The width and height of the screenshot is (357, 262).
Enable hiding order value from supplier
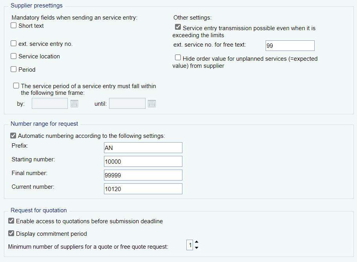click(178, 58)
